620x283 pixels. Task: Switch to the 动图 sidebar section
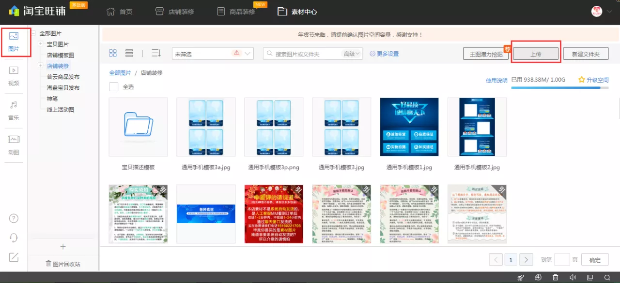[x=14, y=143]
